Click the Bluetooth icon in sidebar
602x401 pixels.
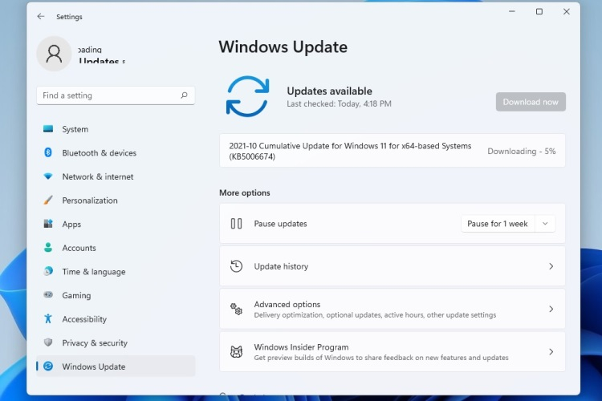tap(48, 152)
